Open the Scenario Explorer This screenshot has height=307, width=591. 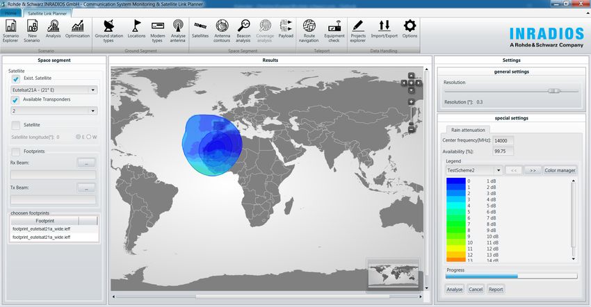[x=10, y=31]
